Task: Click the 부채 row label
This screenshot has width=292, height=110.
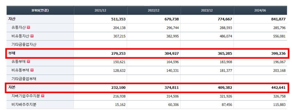Action: tap(11, 53)
